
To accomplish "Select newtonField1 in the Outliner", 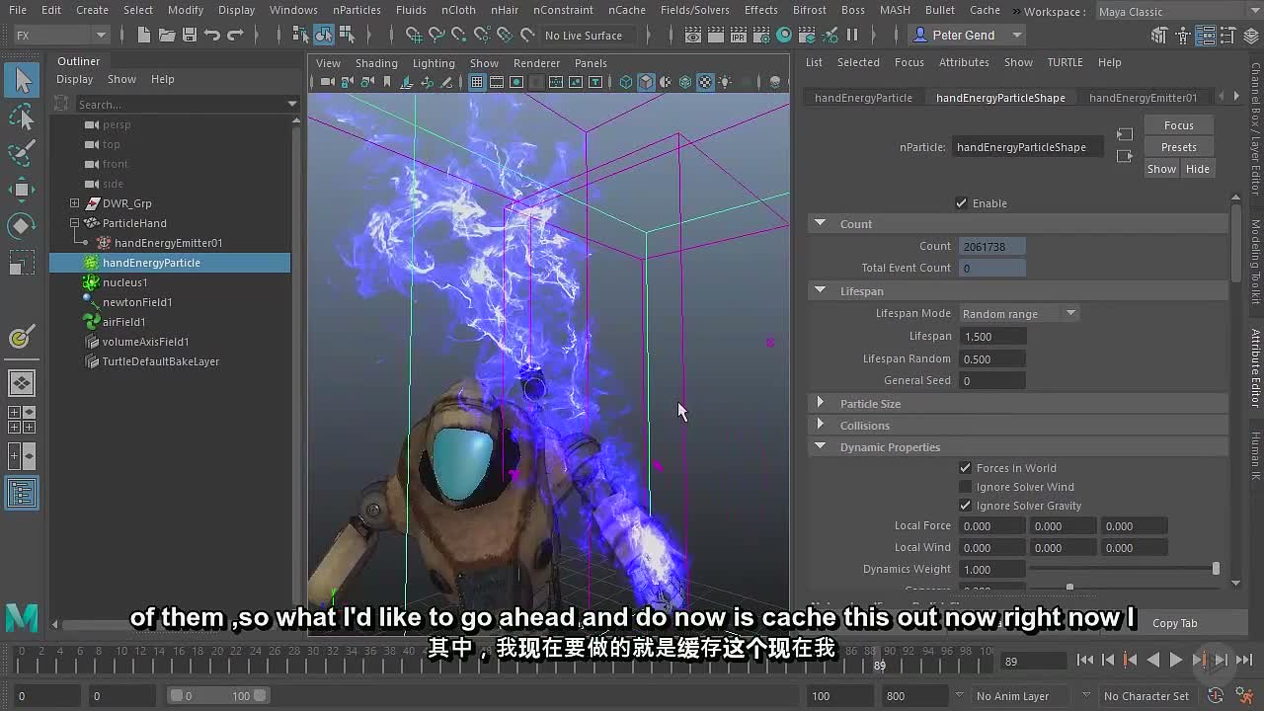I will pos(137,302).
